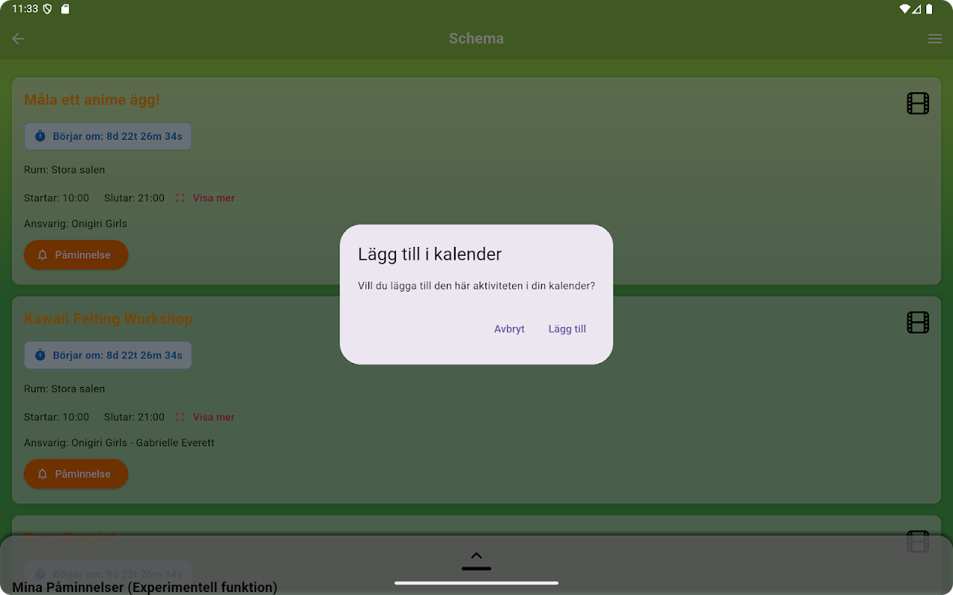This screenshot has height=595, width=953.
Task: Tap film icon on Måla ett anime ägg card
Action: (918, 103)
